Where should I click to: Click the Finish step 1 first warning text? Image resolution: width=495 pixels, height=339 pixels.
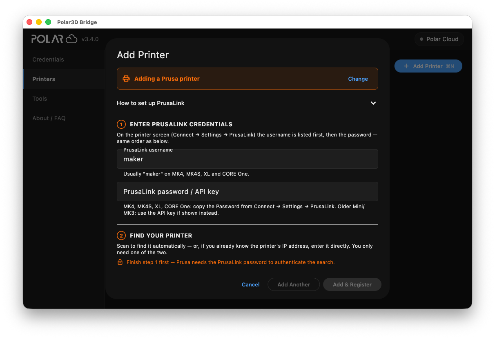point(230,262)
